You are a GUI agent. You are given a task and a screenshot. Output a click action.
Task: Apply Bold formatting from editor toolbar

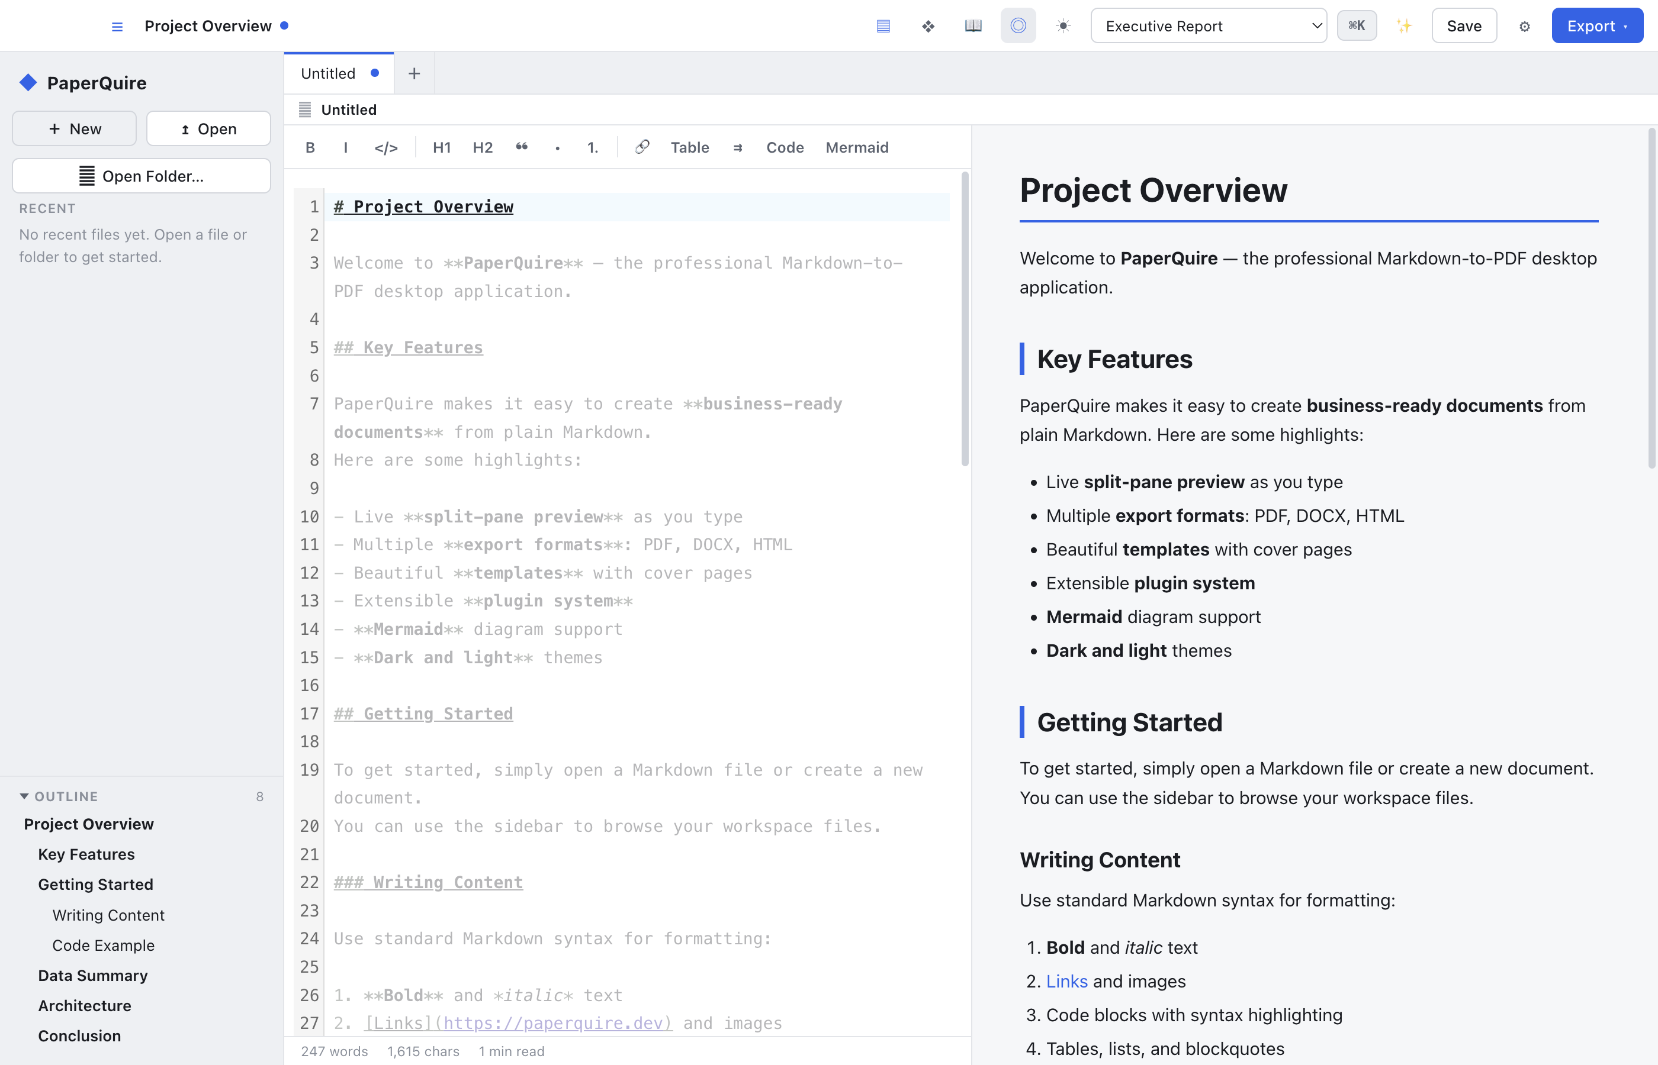310,147
